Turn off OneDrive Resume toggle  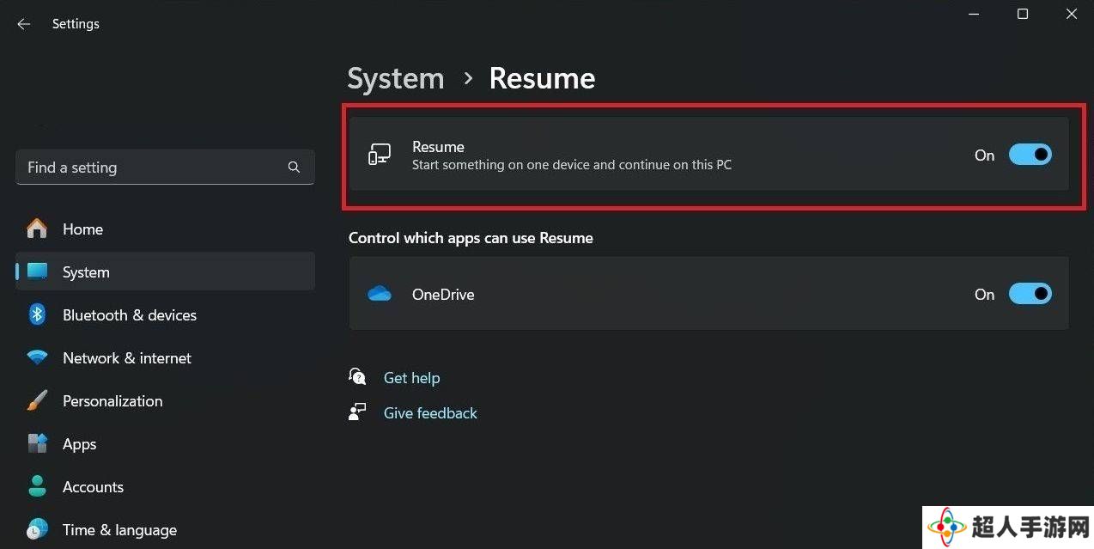tap(1030, 294)
